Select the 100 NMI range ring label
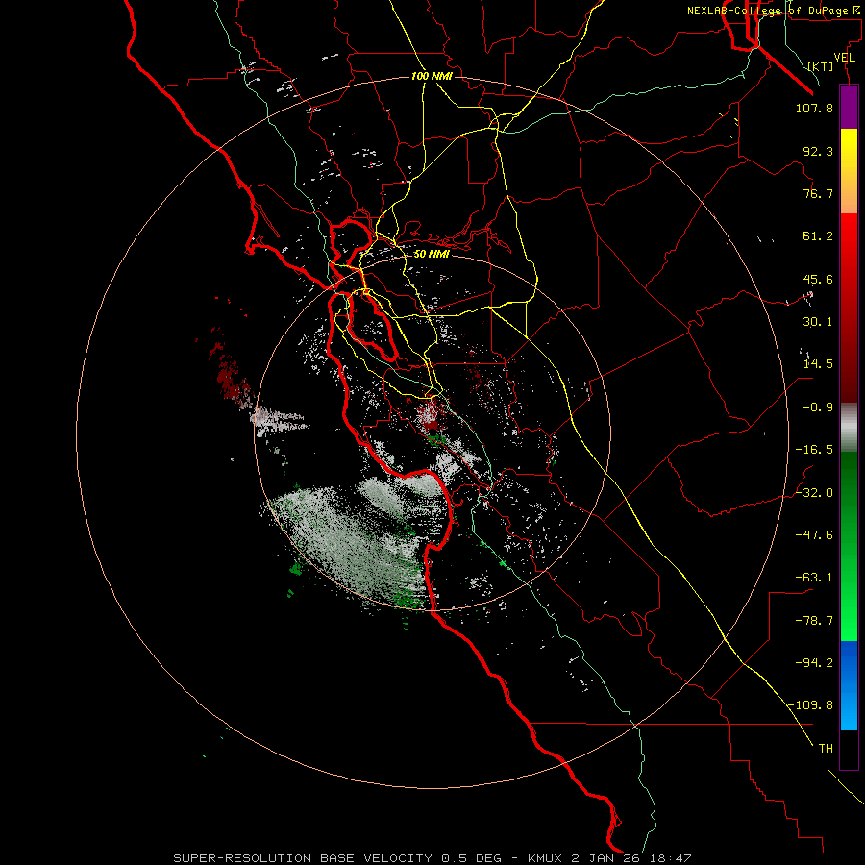865x865 pixels. pyautogui.click(x=432, y=76)
